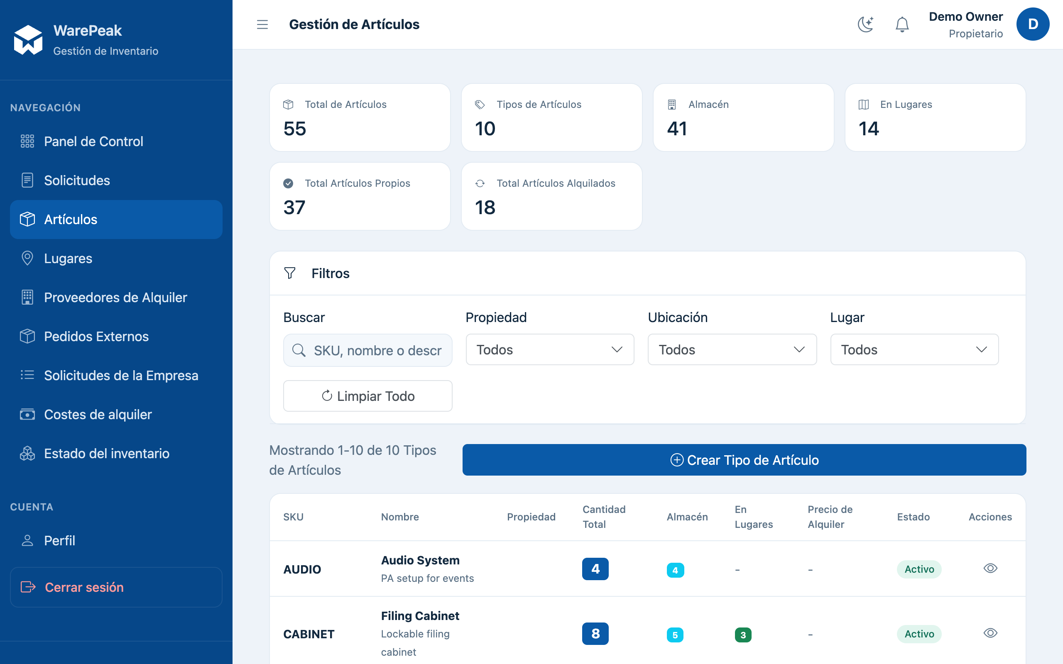Open the notifications bell
Image resolution: width=1063 pixels, height=664 pixels.
pos(902,24)
